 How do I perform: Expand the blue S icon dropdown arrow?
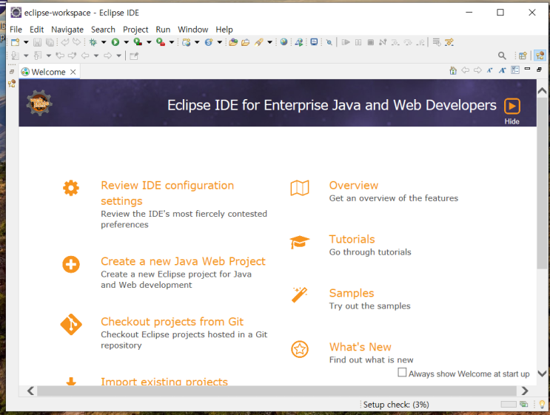pos(220,42)
